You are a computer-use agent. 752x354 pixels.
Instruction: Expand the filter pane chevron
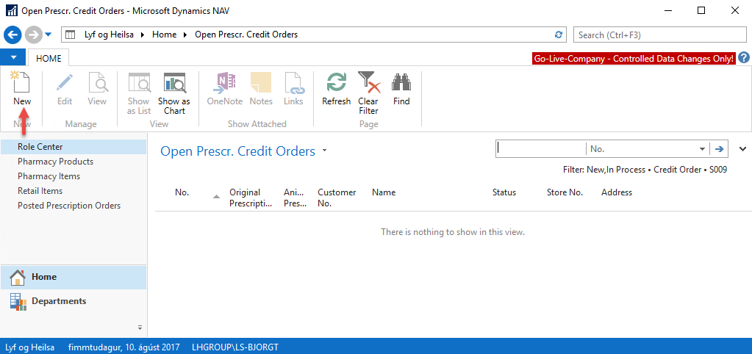tap(742, 148)
